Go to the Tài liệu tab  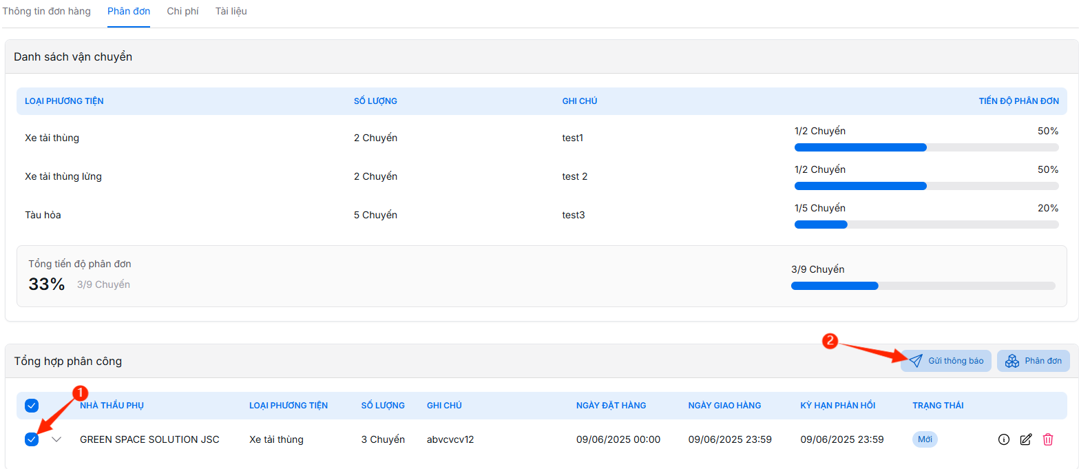231,12
